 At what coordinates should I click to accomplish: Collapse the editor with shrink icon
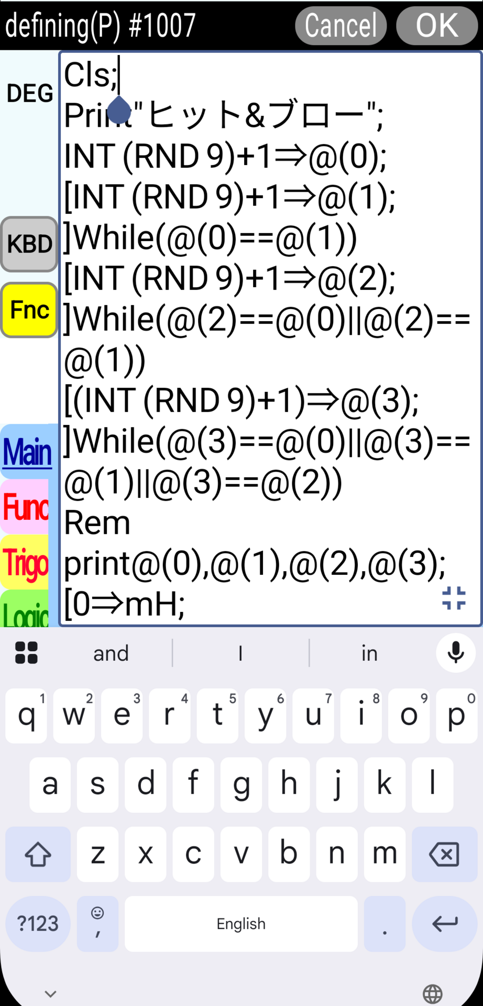coord(453,598)
